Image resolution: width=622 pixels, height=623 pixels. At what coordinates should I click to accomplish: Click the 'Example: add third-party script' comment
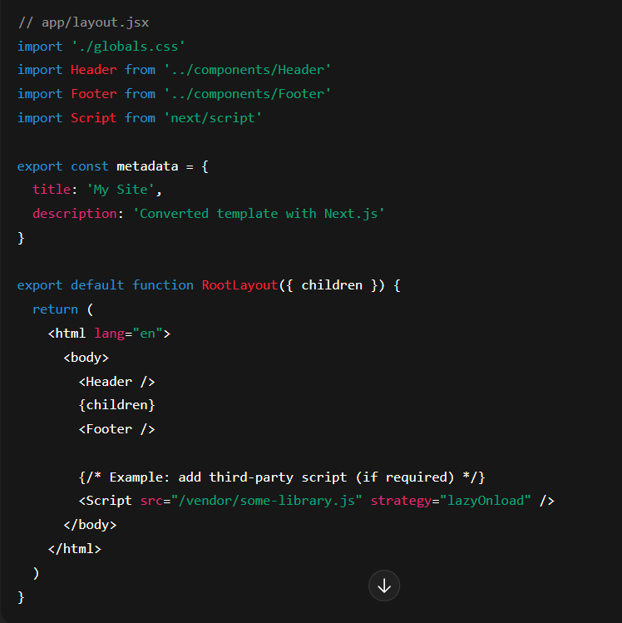tap(282, 477)
